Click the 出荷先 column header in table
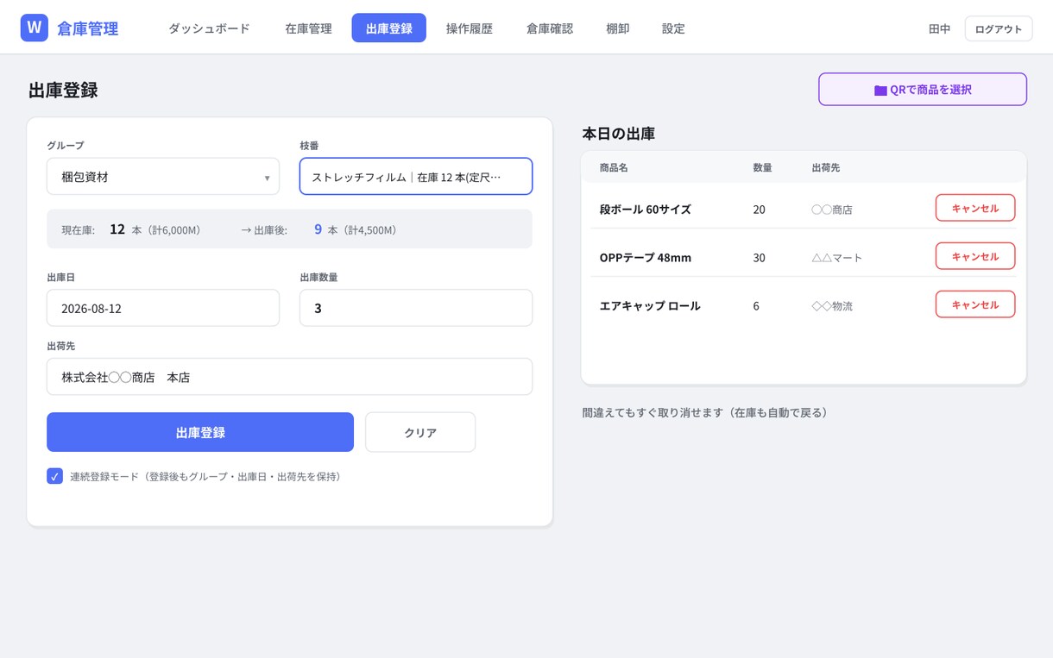 [826, 167]
